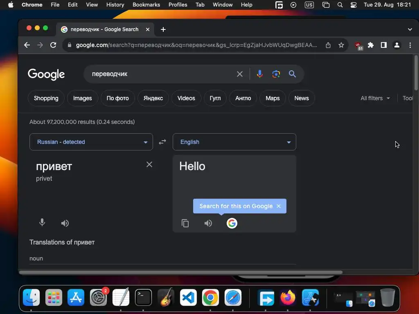The width and height of the screenshot is (419, 314).
Task: Open Finder from the Dock
Action: (x=31, y=297)
